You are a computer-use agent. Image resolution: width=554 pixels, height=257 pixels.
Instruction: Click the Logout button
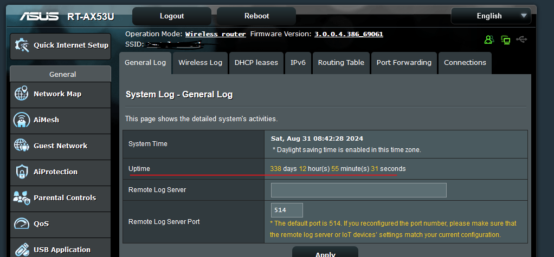click(x=172, y=16)
